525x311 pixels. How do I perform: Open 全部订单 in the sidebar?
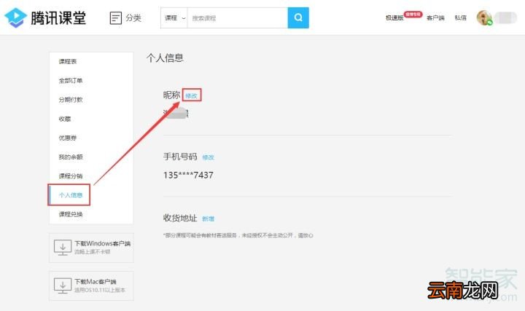(x=71, y=80)
